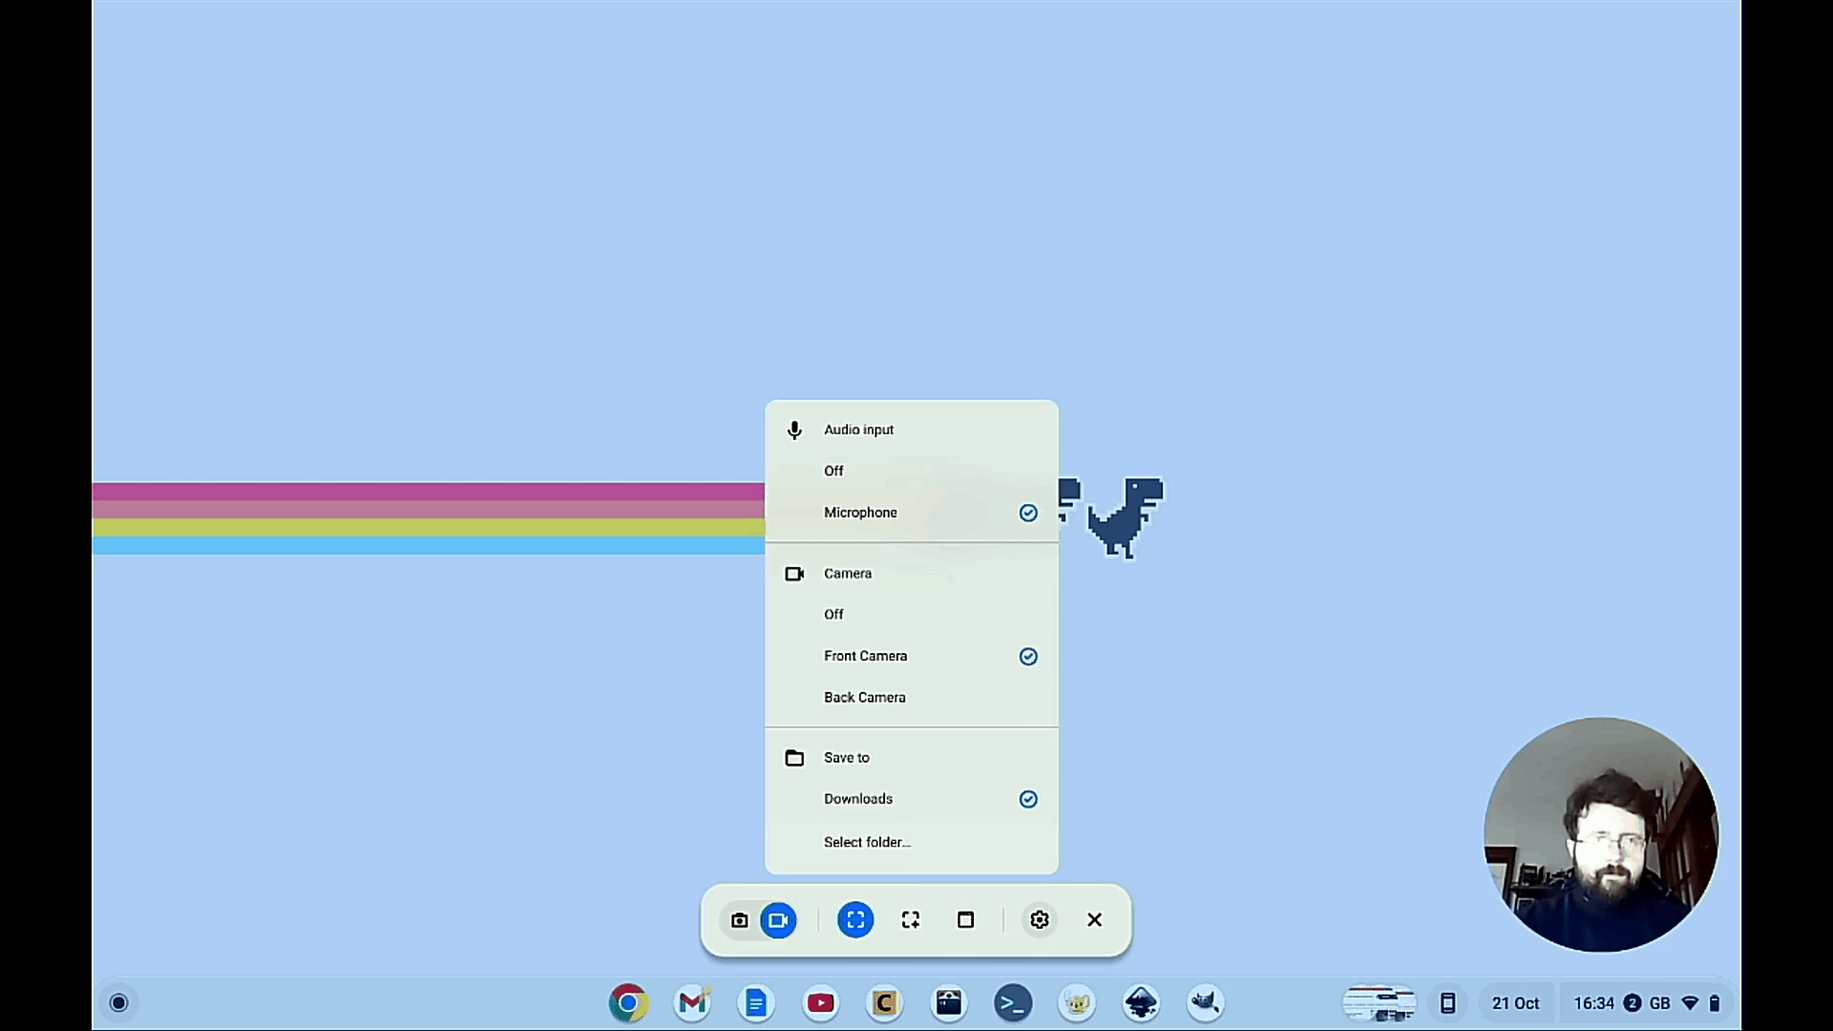Select the window capture mode icon

click(964, 919)
